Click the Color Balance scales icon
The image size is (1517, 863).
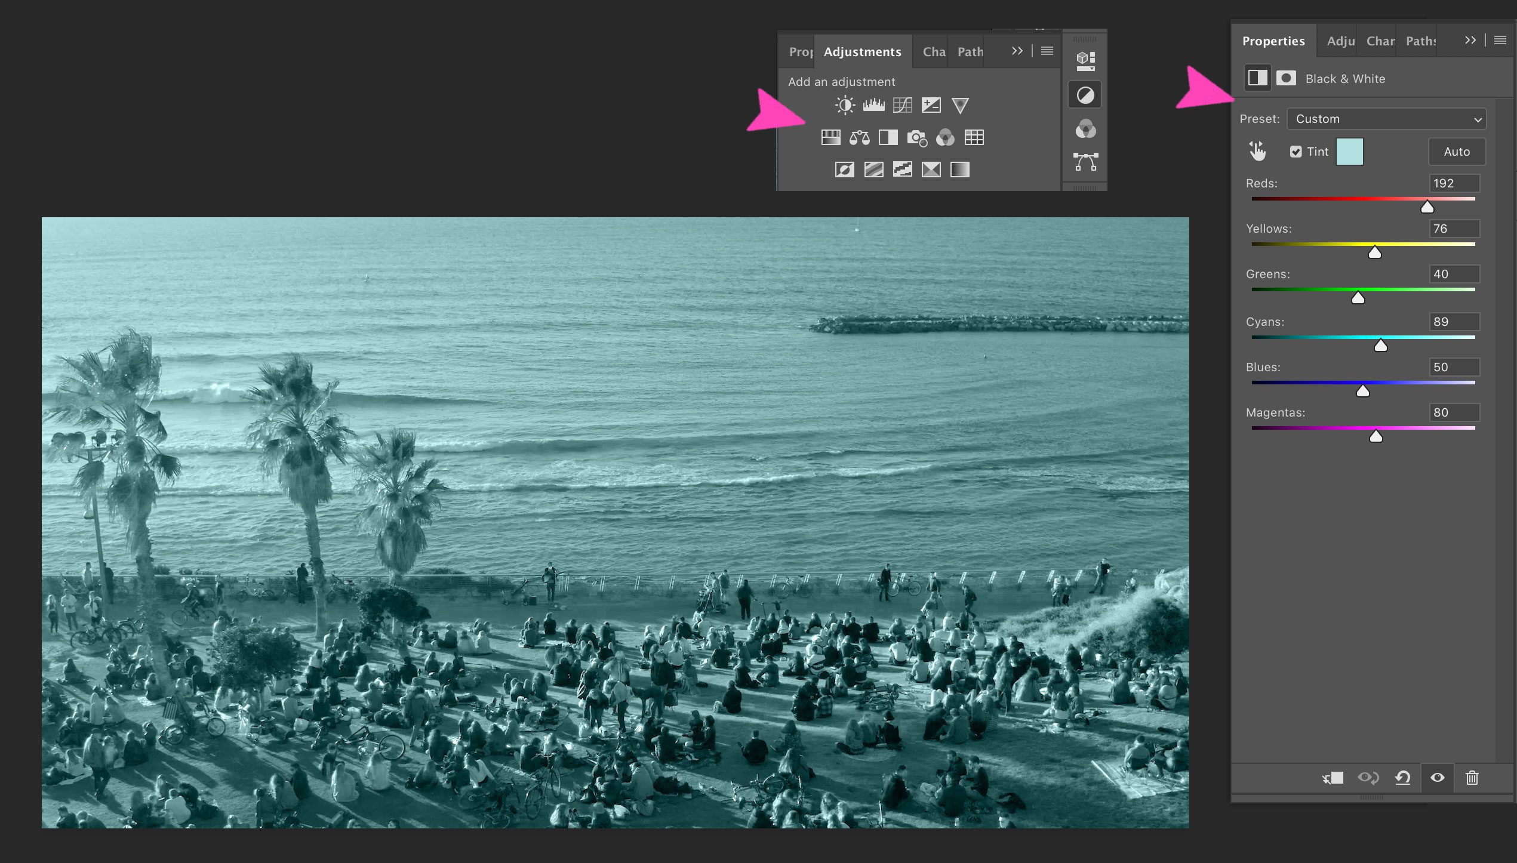[x=858, y=138]
